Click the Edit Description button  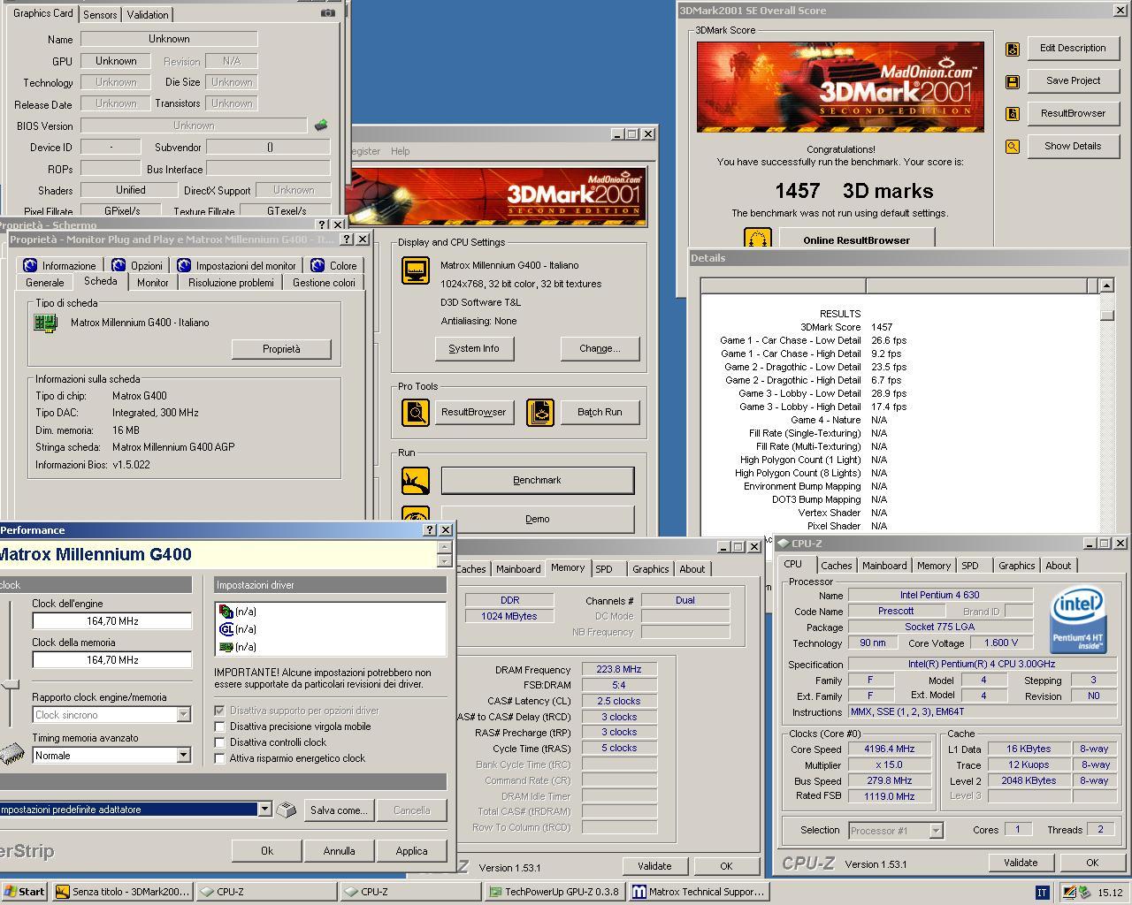coord(1073,49)
